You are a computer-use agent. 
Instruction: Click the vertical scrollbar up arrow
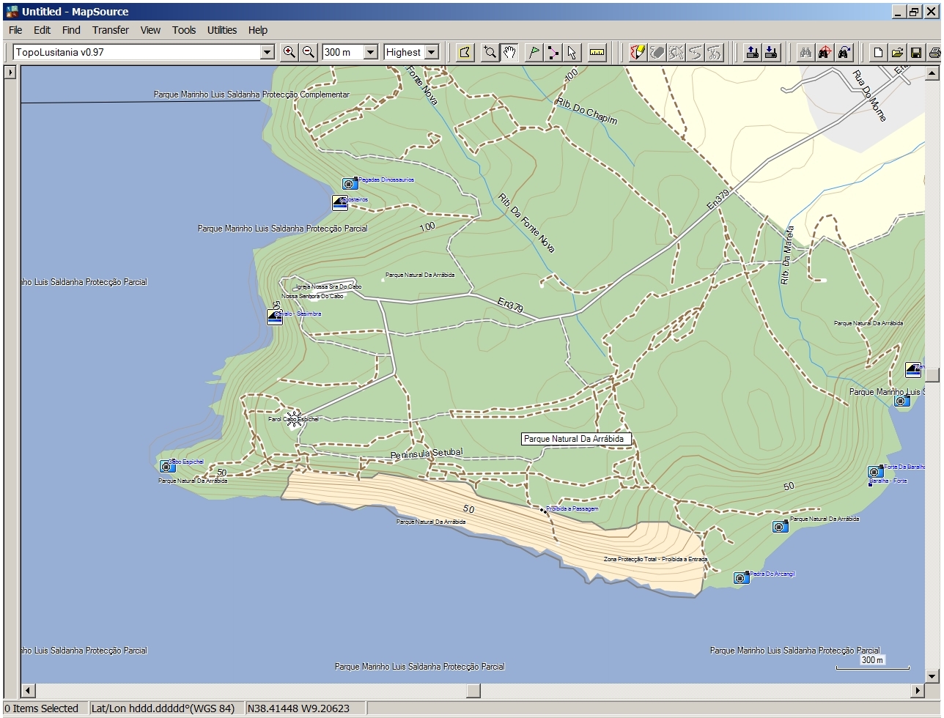932,73
